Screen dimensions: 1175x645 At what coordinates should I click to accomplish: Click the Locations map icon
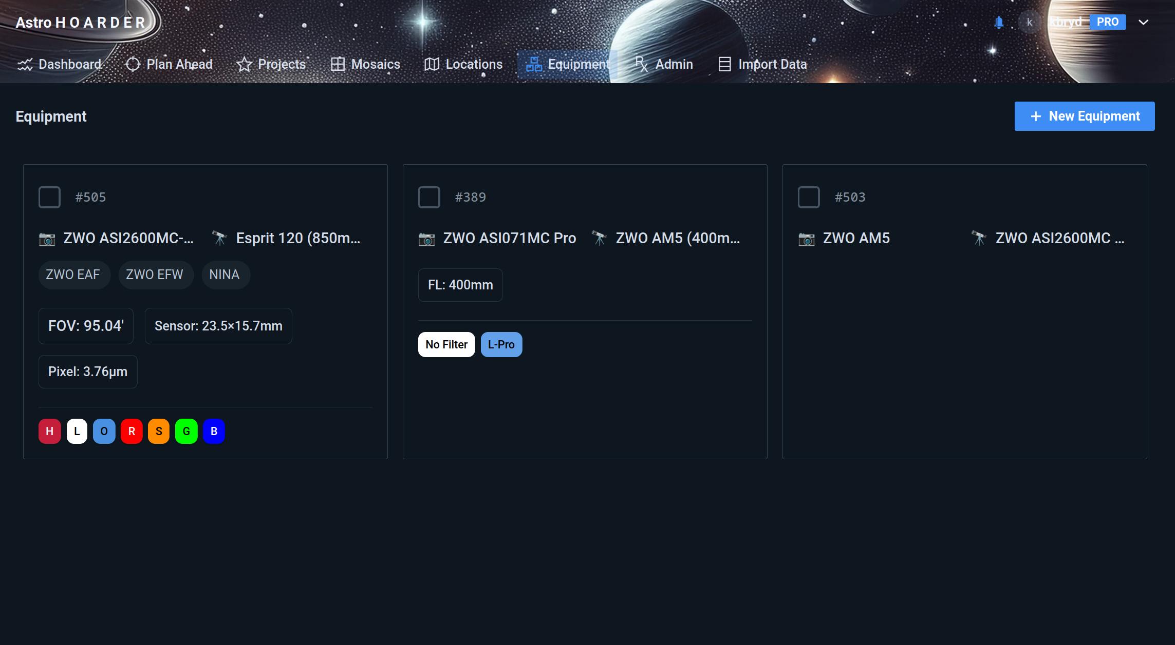[432, 65]
